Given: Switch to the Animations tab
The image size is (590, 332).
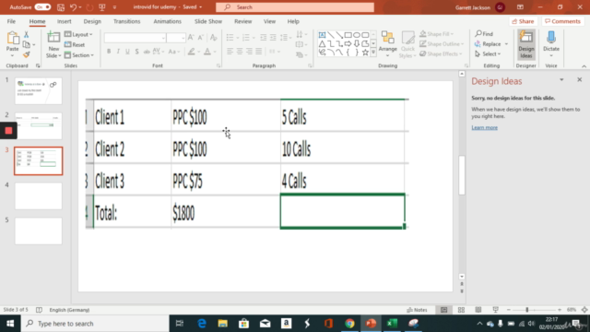Looking at the screenshot, I should tap(168, 21).
